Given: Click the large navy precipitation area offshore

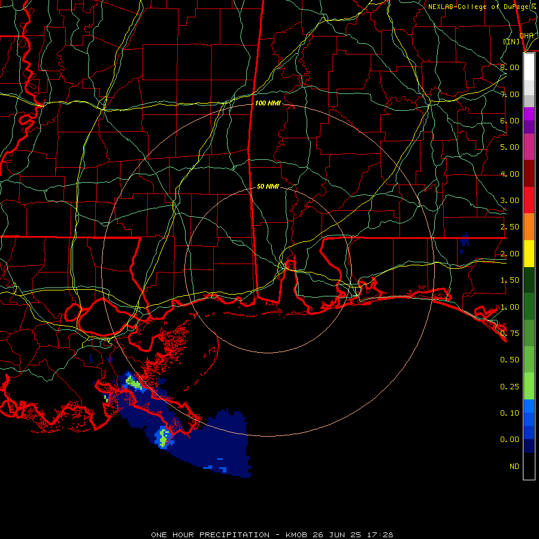Looking at the screenshot, I should [x=220, y=443].
